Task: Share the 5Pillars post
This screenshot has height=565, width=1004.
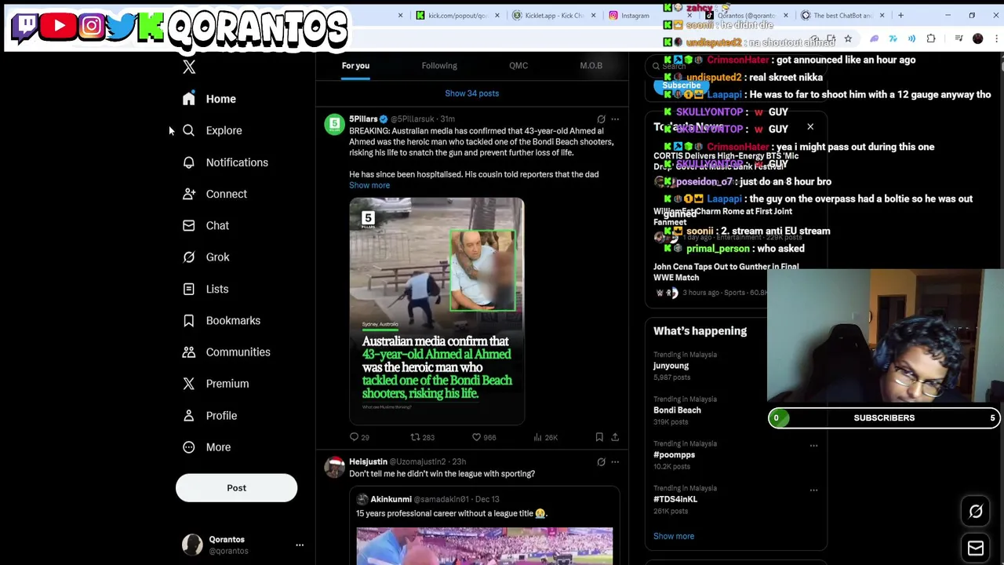Action: click(615, 437)
